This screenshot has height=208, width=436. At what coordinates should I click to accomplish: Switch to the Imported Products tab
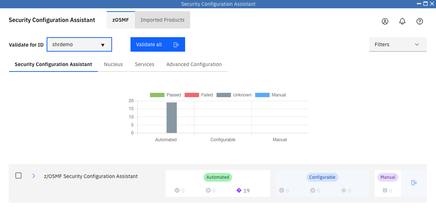pyautogui.click(x=162, y=20)
